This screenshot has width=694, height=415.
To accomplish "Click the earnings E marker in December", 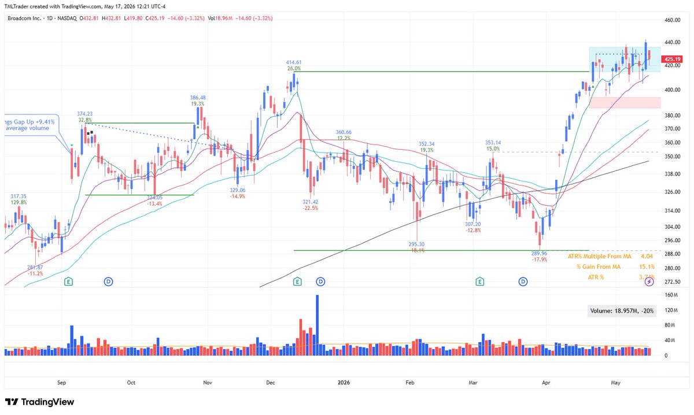I will (297, 281).
